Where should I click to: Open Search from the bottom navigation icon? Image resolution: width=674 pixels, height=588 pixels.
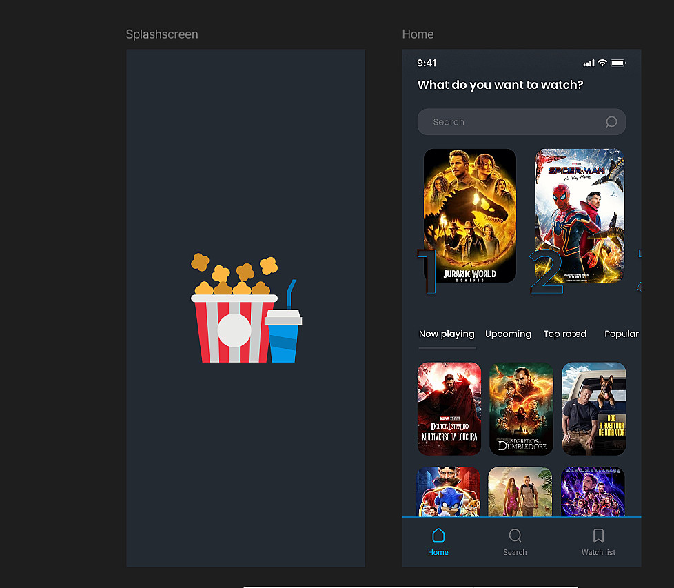[x=515, y=536]
